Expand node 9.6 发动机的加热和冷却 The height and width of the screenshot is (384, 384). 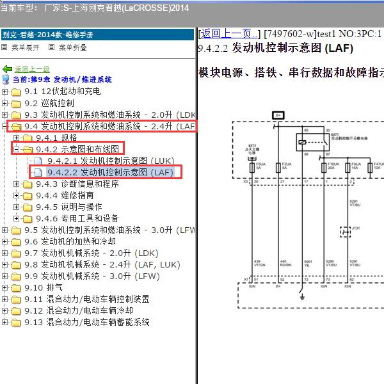[4, 241]
